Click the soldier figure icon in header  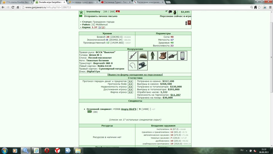(175, 12)
